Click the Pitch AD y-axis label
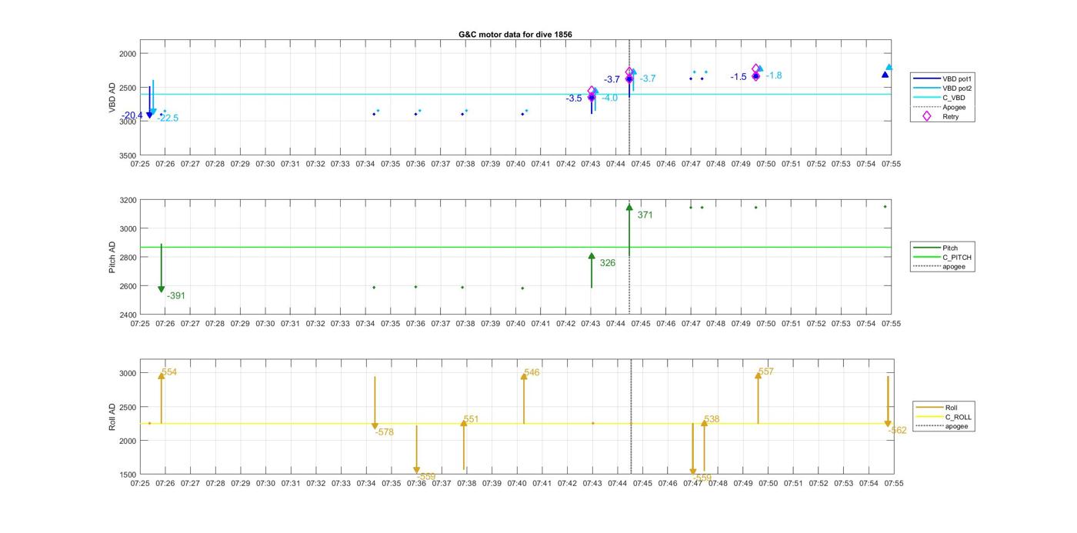The height and width of the screenshot is (533, 1077). coord(112,257)
